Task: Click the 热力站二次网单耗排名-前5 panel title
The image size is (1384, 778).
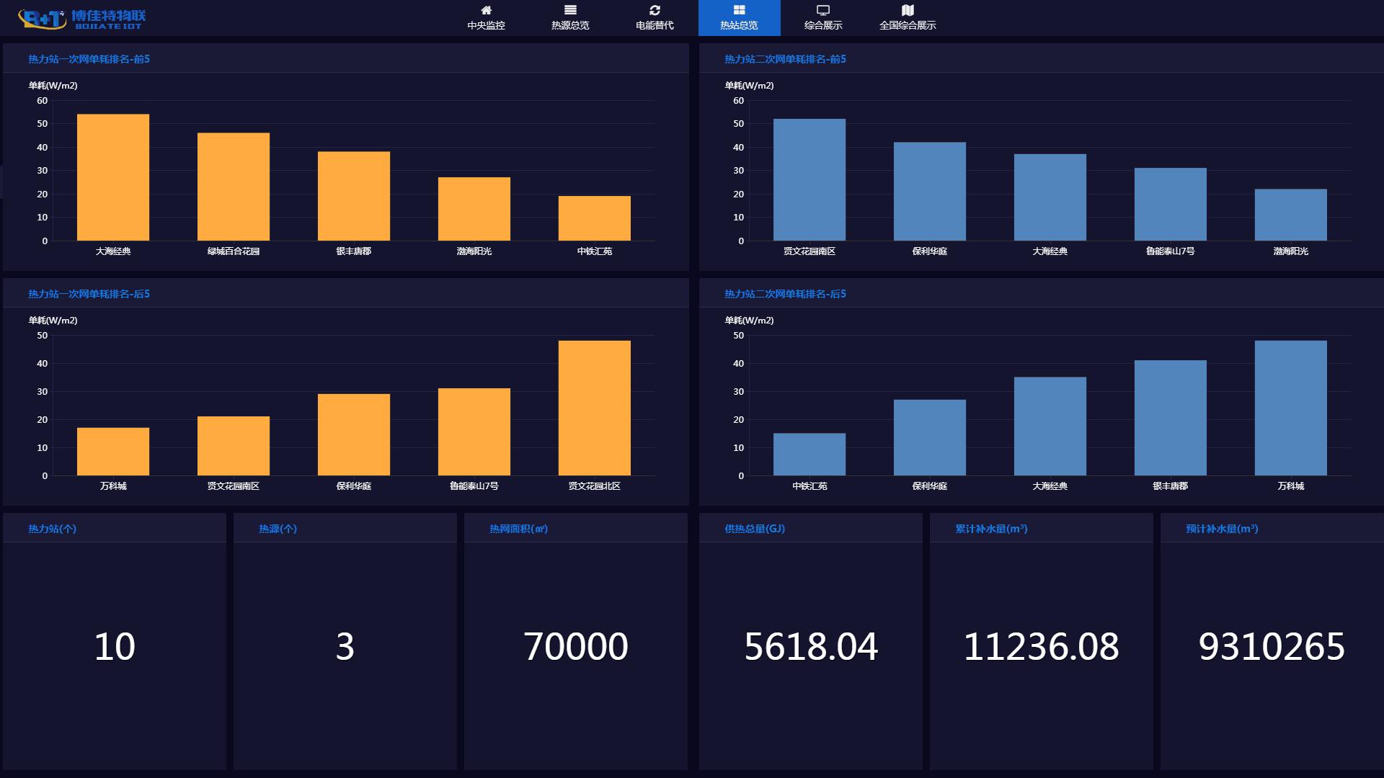Action: pyautogui.click(x=785, y=59)
